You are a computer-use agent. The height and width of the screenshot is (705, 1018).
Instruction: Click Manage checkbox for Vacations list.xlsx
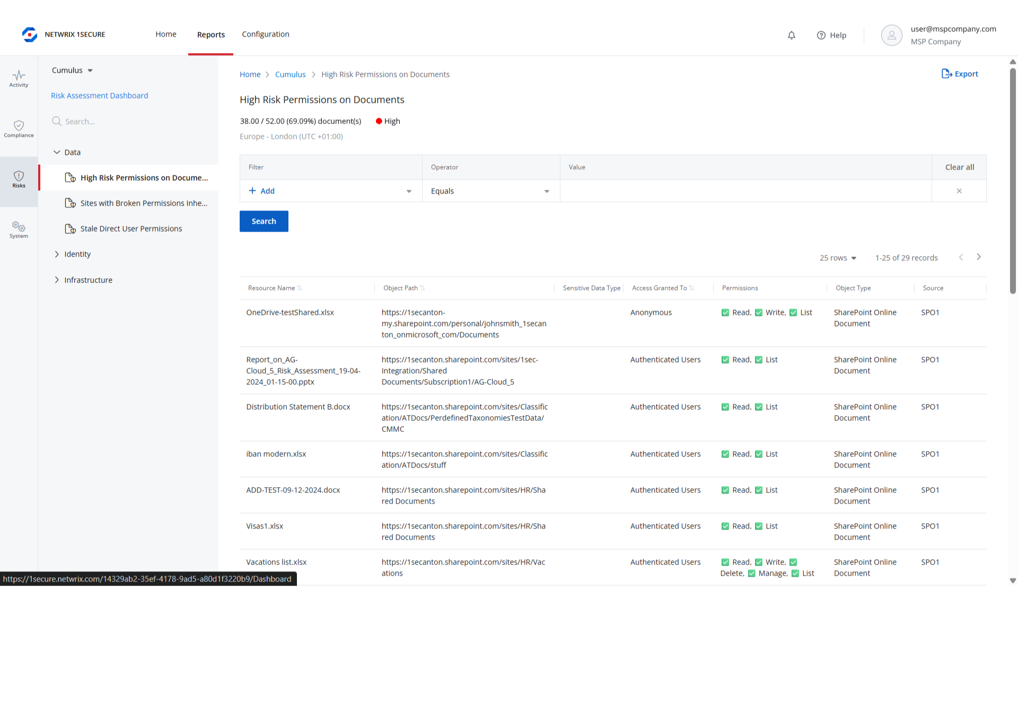(x=751, y=573)
